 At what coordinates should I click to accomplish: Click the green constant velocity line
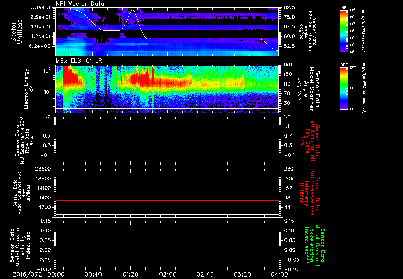pyautogui.click(x=167, y=250)
